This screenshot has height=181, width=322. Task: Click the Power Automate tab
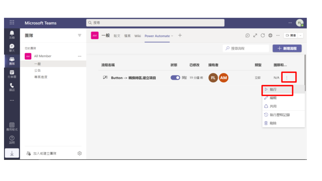click(x=157, y=36)
